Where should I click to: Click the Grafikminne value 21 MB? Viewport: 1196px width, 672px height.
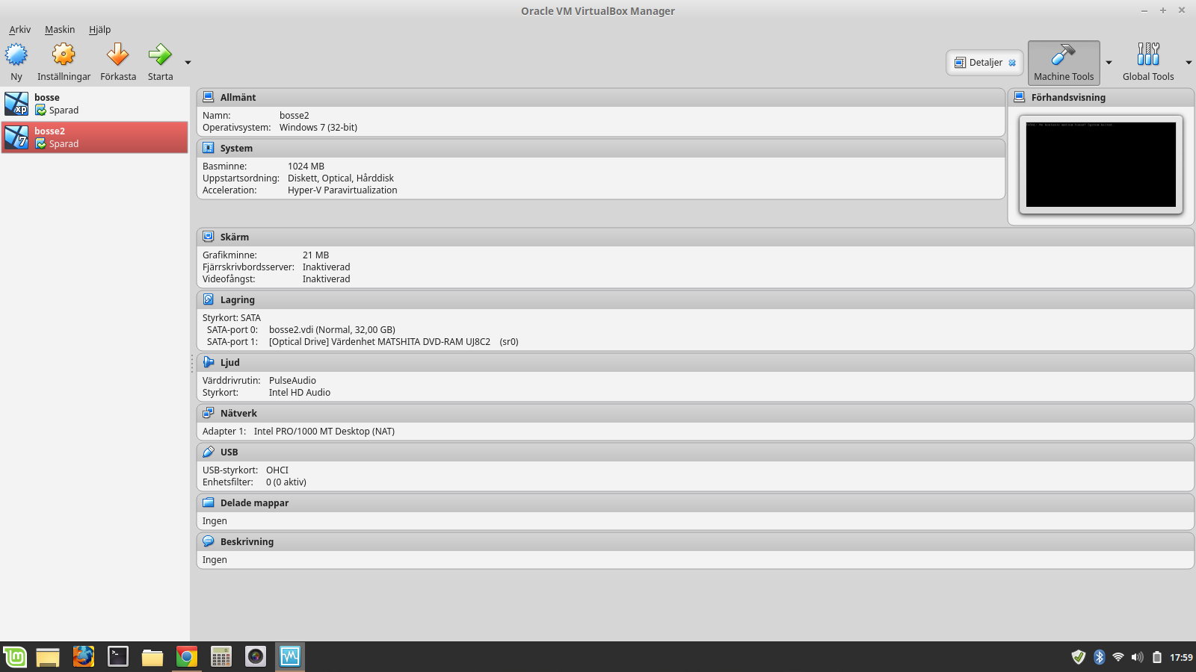tap(315, 255)
